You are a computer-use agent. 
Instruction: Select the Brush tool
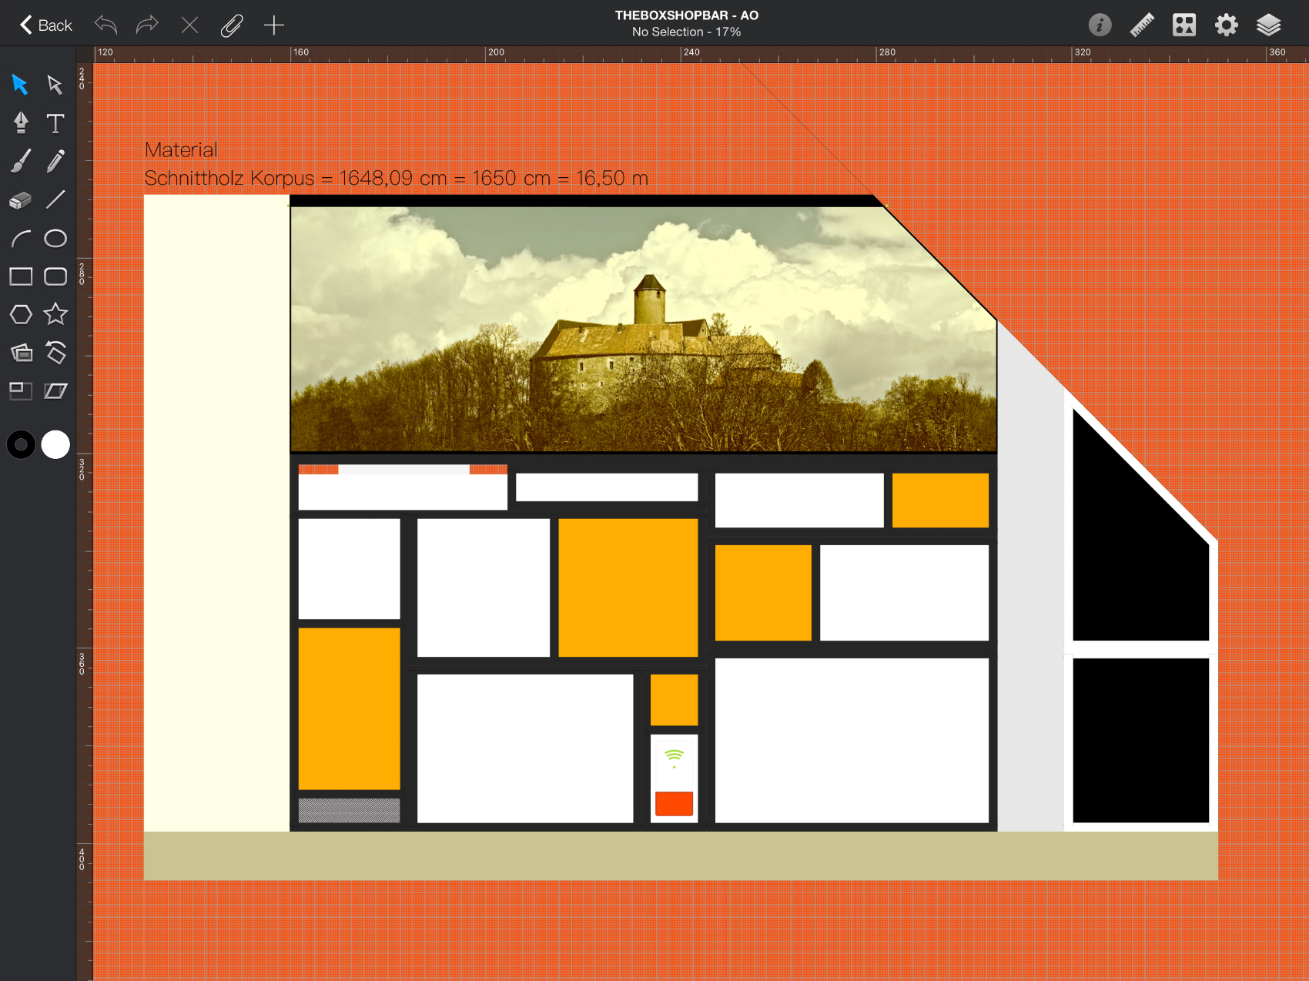coord(21,161)
